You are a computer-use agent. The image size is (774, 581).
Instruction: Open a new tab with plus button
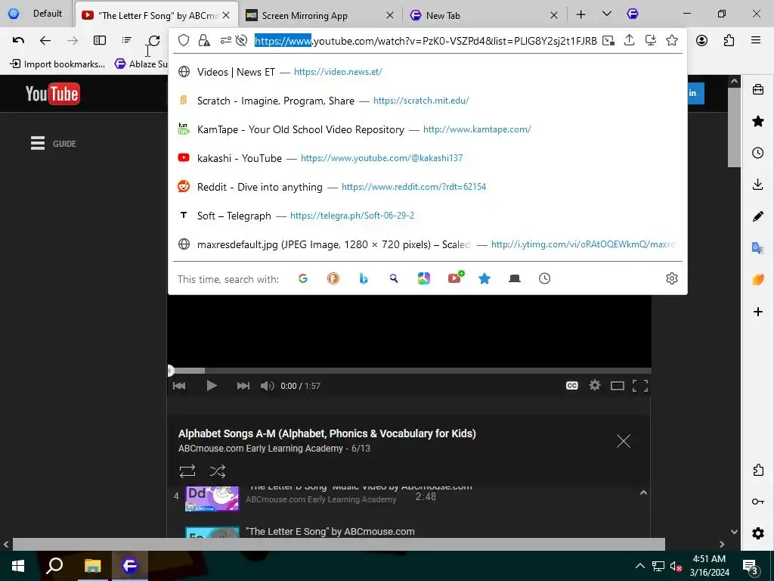click(x=581, y=15)
